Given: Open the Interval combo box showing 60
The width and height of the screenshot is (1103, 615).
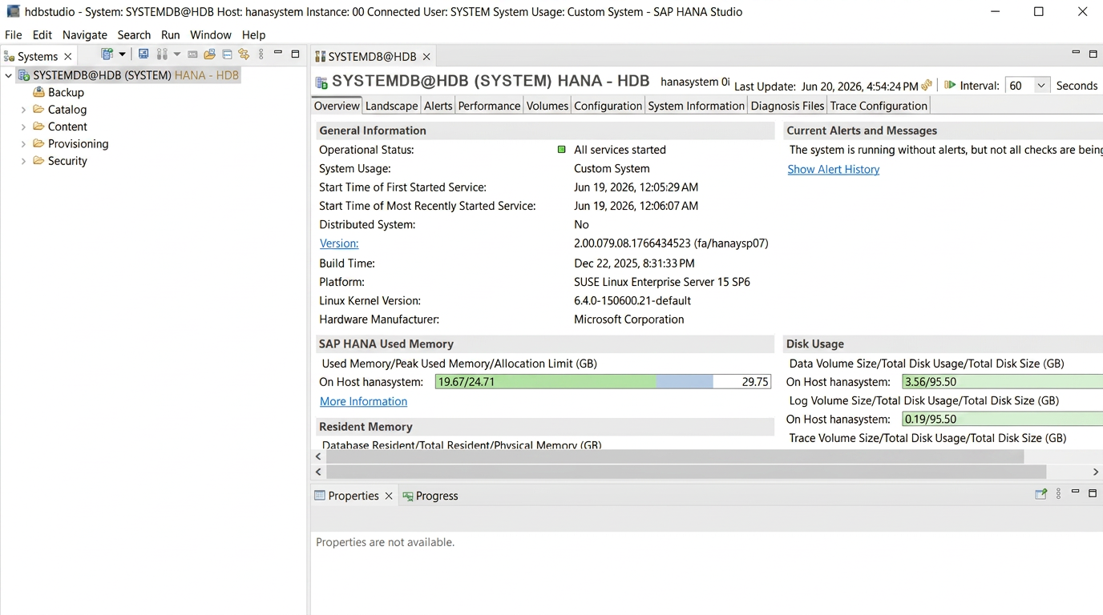Looking at the screenshot, I should tap(1027, 86).
